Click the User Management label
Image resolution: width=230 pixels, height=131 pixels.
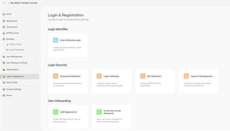pyautogui.click(x=14, y=57)
